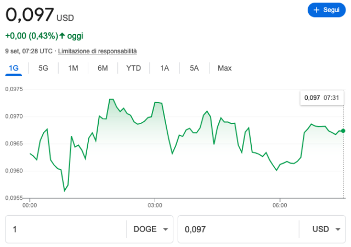The image size is (351, 247).
Task: Open Limitazione di responsabilità link
Action: click(x=97, y=51)
